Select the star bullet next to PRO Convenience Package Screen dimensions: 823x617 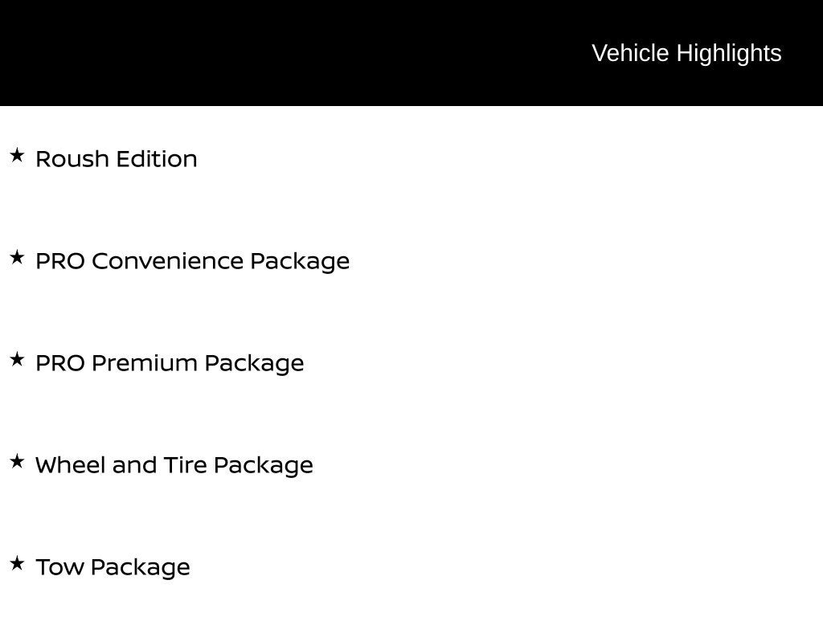click(18, 257)
